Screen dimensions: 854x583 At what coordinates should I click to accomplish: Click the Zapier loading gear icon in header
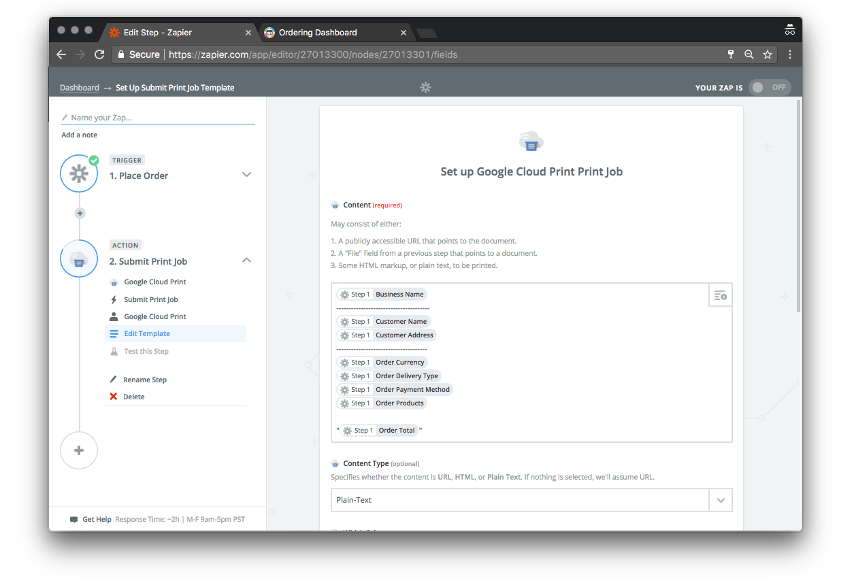pos(425,87)
